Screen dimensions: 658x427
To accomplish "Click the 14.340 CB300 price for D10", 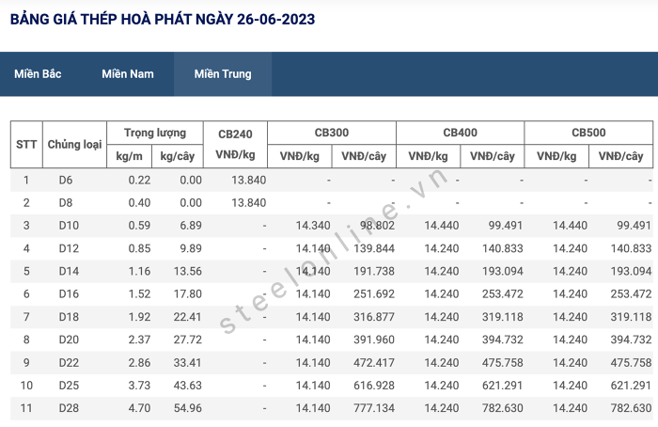I will 313,226.
